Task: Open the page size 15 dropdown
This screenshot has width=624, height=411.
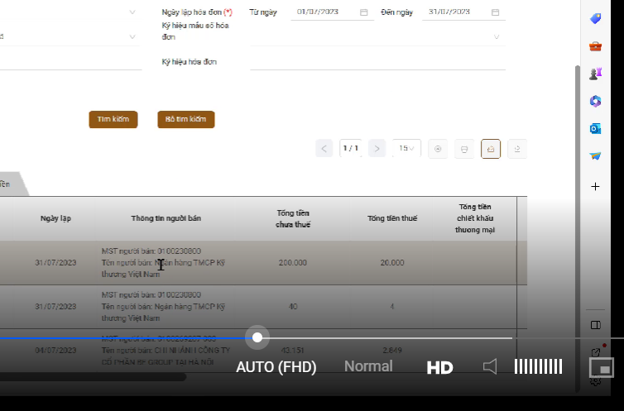Action: [x=407, y=148]
